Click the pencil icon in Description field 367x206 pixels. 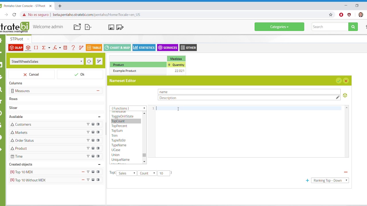pos(338,98)
